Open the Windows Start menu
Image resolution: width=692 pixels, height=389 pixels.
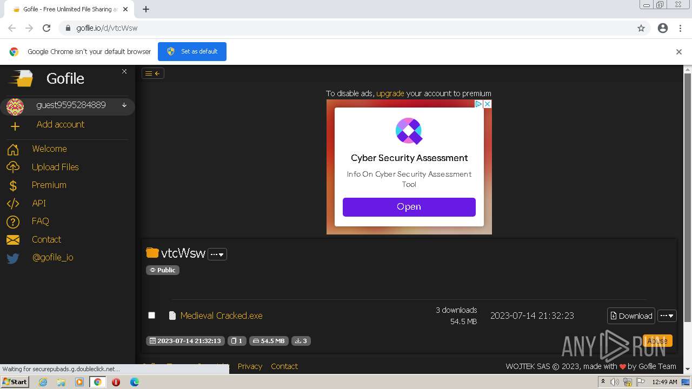(x=15, y=382)
